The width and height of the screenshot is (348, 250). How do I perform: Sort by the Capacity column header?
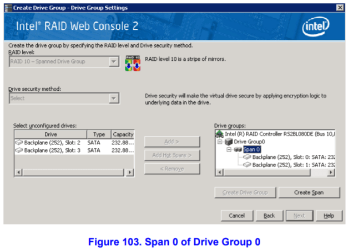[123, 134]
